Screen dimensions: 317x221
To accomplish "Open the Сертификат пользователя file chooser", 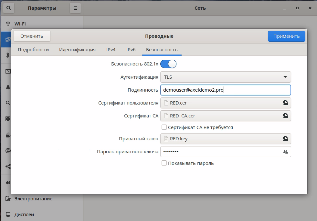I will [220, 103].
